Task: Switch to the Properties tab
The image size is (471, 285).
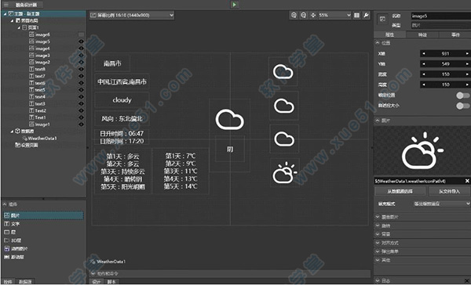Action: pos(389,34)
